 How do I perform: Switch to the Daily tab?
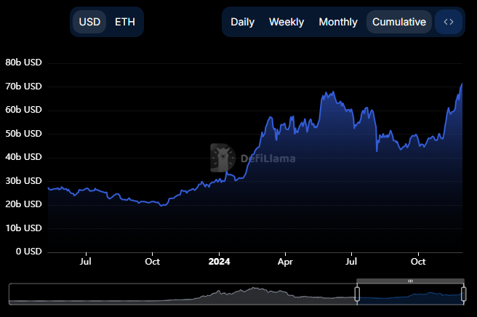[242, 22]
